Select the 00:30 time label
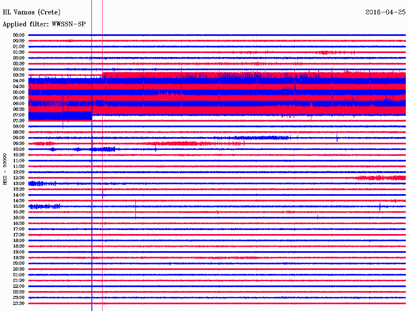 [x=18, y=41]
